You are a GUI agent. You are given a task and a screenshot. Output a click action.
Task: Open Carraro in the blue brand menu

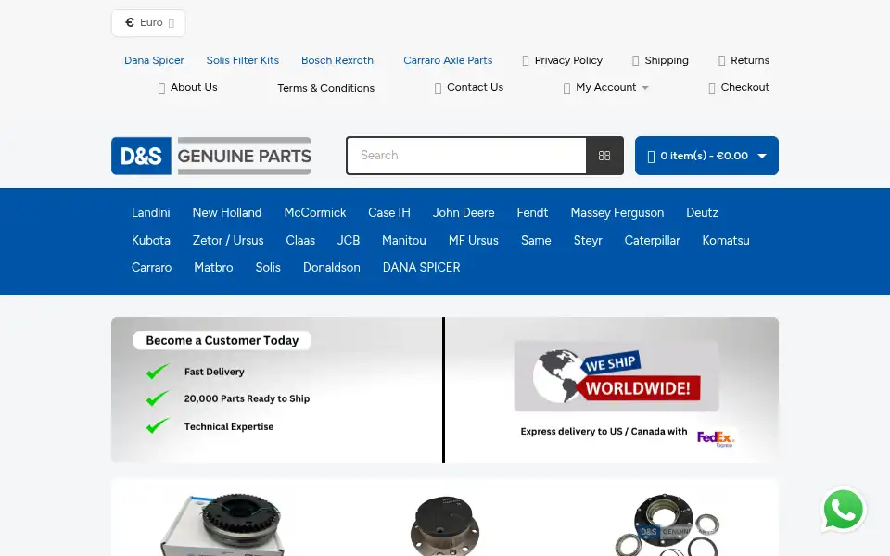151,267
